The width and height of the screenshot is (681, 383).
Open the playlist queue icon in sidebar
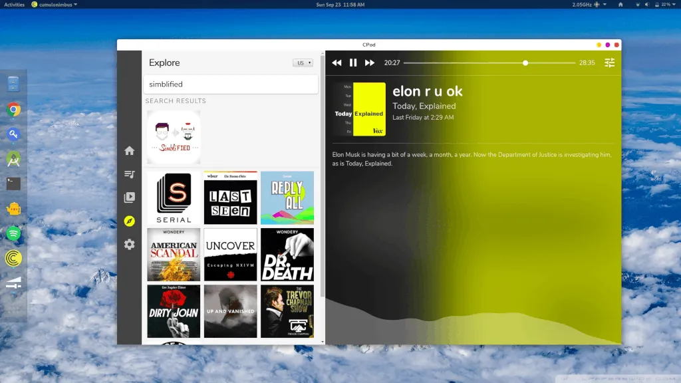point(130,174)
